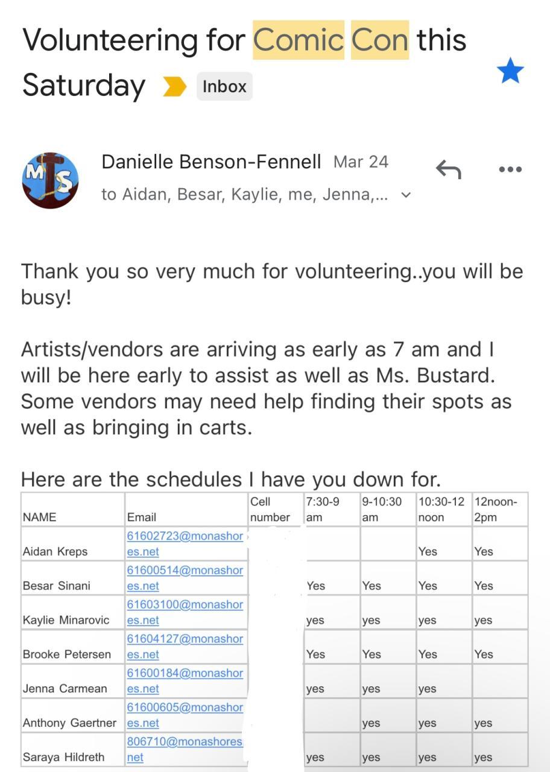550x772 pixels.
Task: Tap sender name Danielle Benson-Fennell
Action: (211, 162)
